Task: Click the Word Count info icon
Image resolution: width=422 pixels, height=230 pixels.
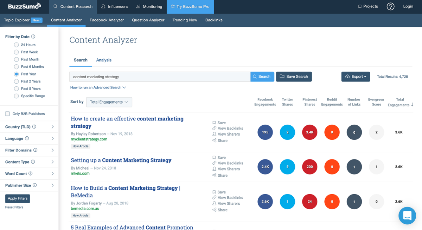Action: pyautogui.click(x=30, y=173)
